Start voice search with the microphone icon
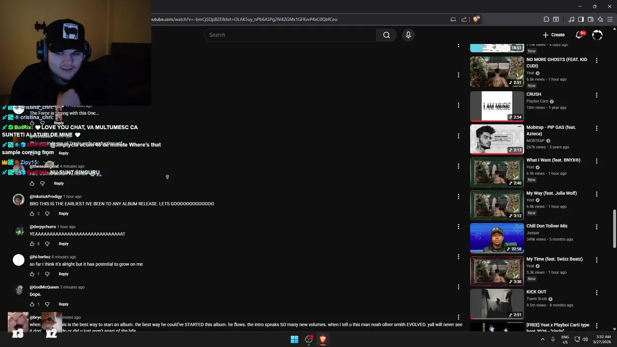Screen dimensions: 617x347 coord(408,35)
